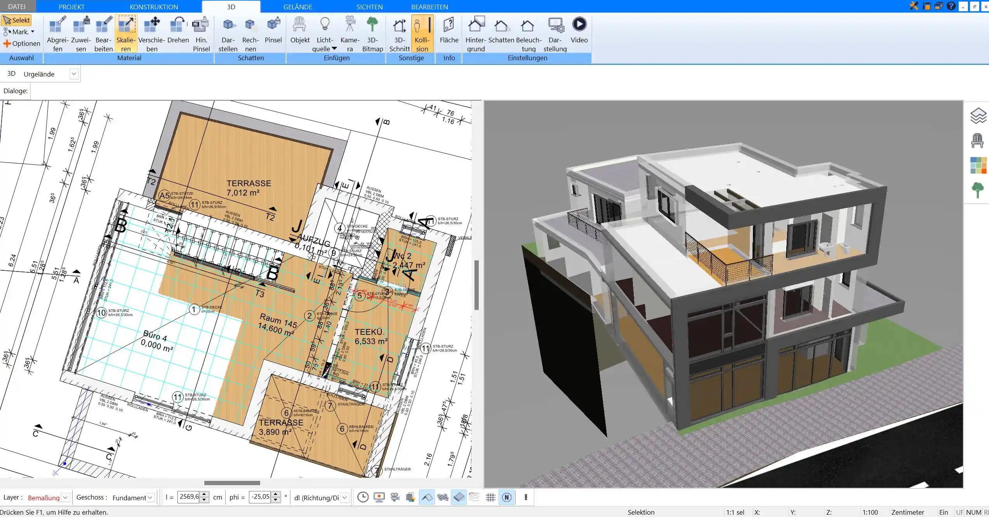Screen dimensions: 989x517
Task: Insert a 3D-Bitmap tree
Action: (372, 34)
